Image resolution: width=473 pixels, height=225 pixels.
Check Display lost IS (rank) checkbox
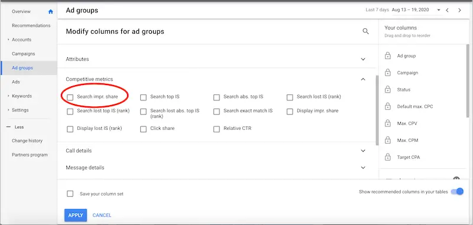tap(70, 129)
